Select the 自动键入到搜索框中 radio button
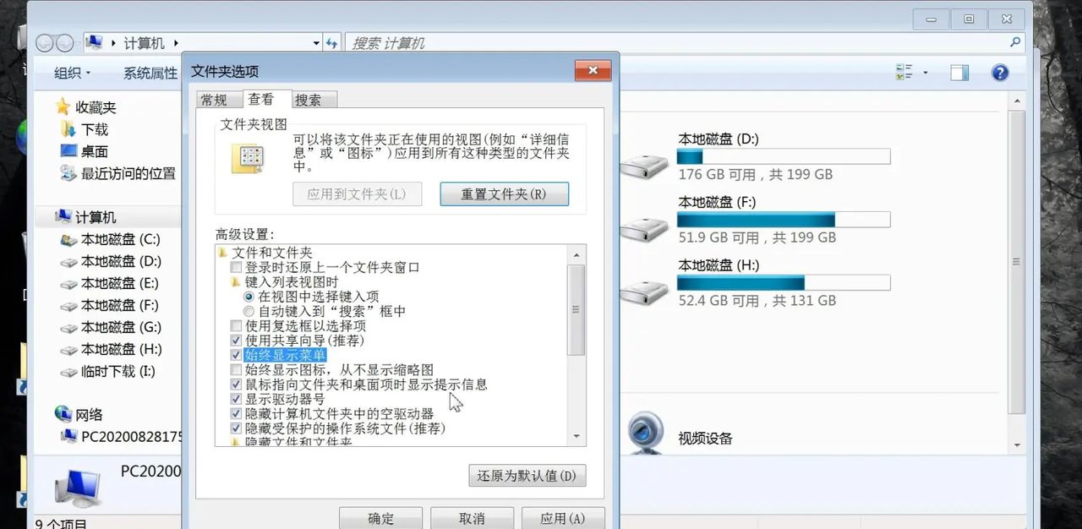The height and width of the screenshot is (529, 1082). 249,311
